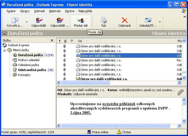This screenshot has height=136, width=188.
Task: Click the Odpovědět reply icon
Action: [x=39, y=20]
